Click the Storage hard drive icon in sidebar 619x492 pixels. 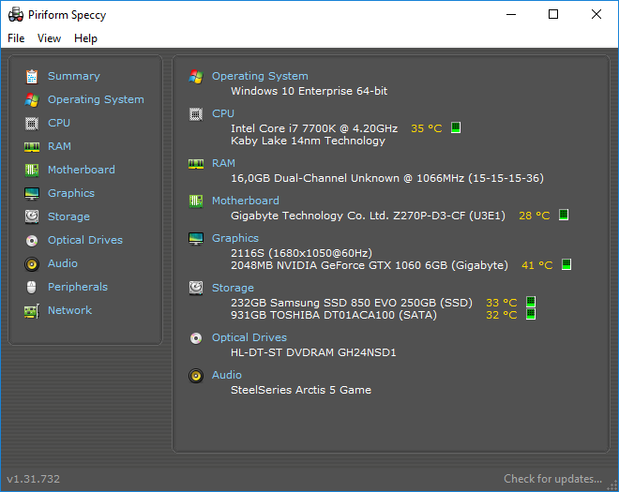[x=32, y=216]
